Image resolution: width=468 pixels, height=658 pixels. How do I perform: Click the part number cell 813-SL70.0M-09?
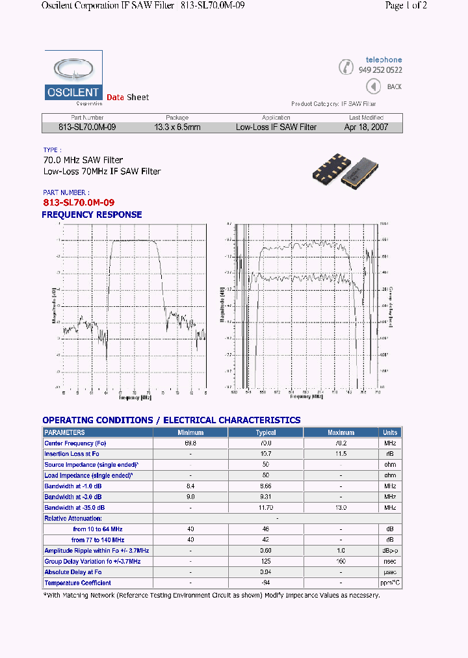point(87,127)
